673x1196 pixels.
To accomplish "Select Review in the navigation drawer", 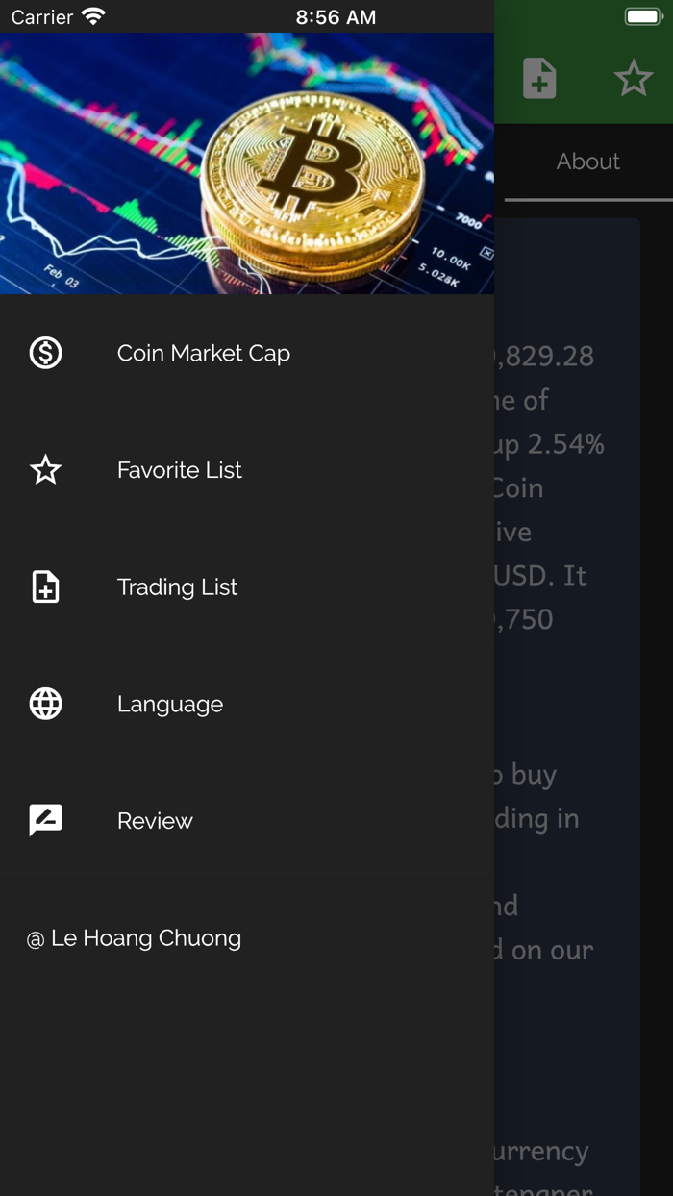I will pos(157,820).
